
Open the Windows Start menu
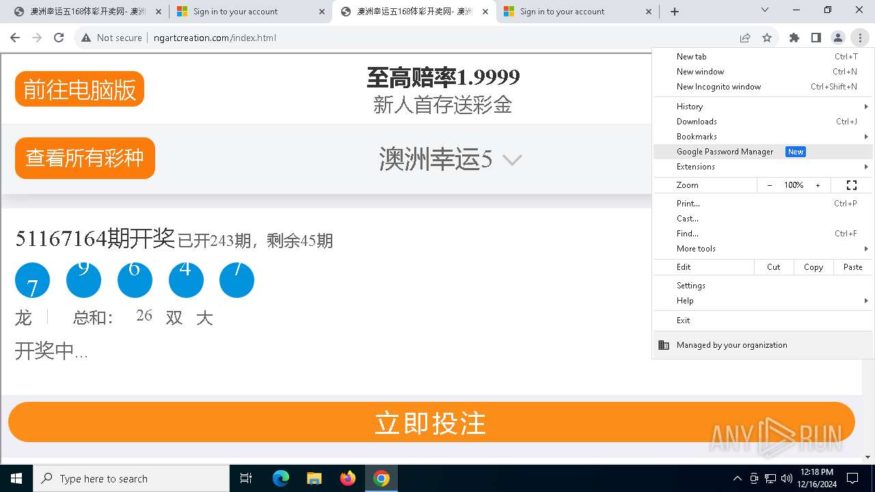click(16, 478)
